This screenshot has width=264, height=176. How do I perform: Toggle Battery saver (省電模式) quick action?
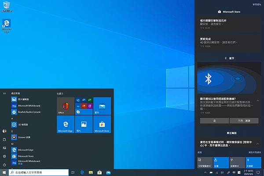(237, 162)
